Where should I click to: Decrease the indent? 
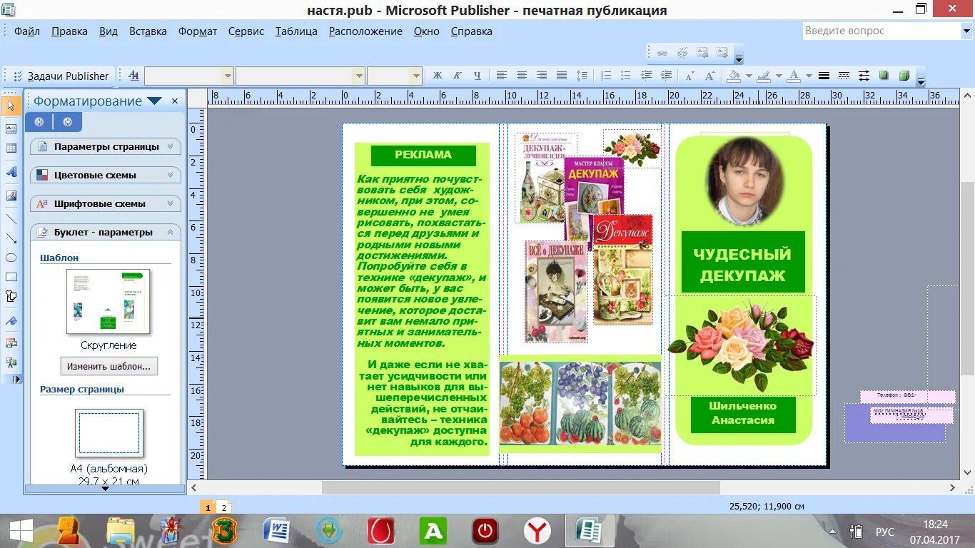pos(646,76)
